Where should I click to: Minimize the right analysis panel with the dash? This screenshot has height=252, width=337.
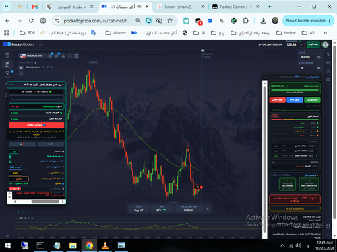coord(266,77)
